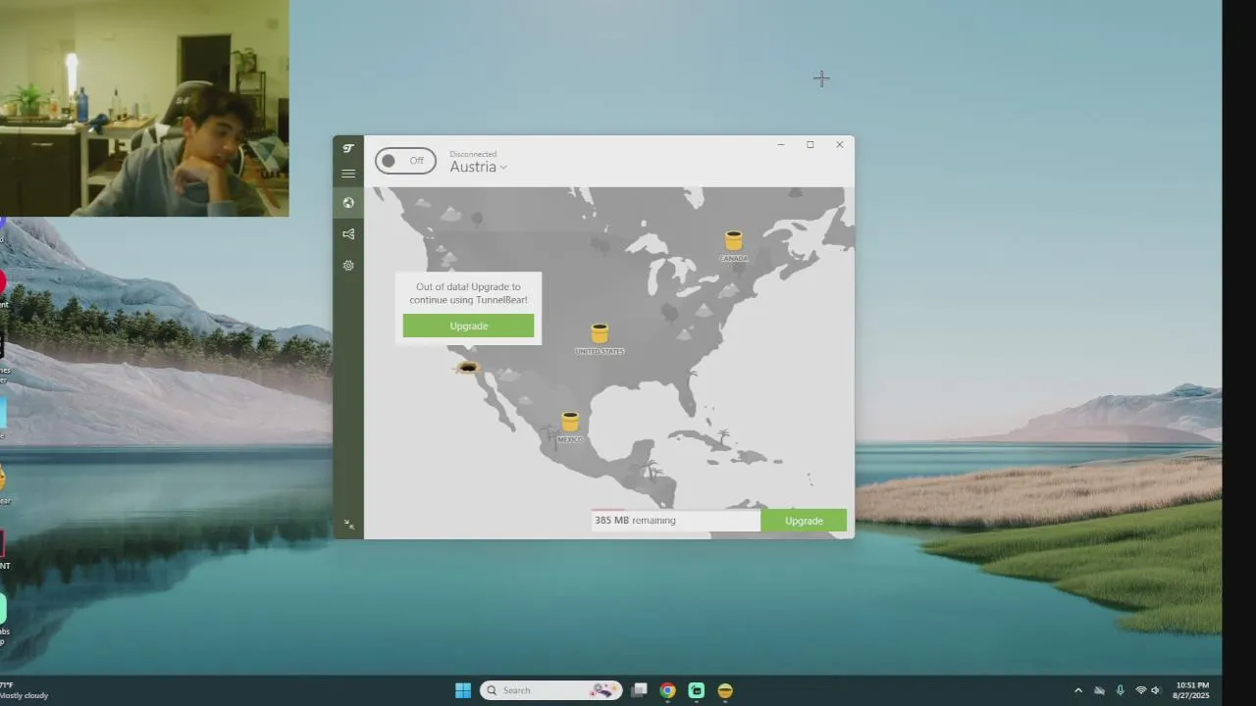The height and width of the screenshot is (706, 1256).
Task: Click the 385 MB remaining data bar
Action: coord(675,521)
